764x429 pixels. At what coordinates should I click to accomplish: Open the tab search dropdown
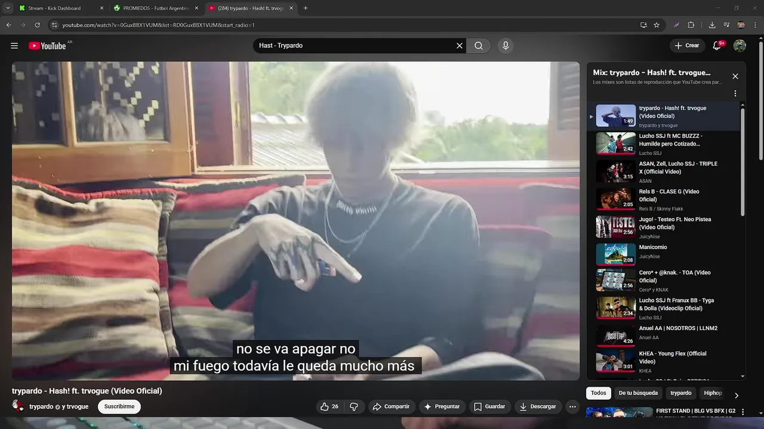click(8, 8)
